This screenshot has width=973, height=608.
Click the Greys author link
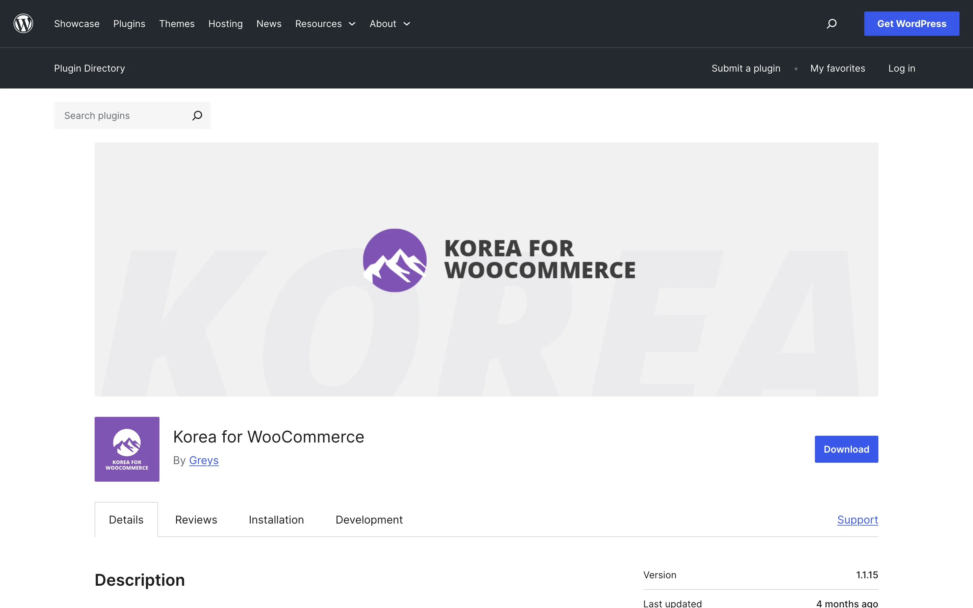pyautogui.click(x=204, y=460)
